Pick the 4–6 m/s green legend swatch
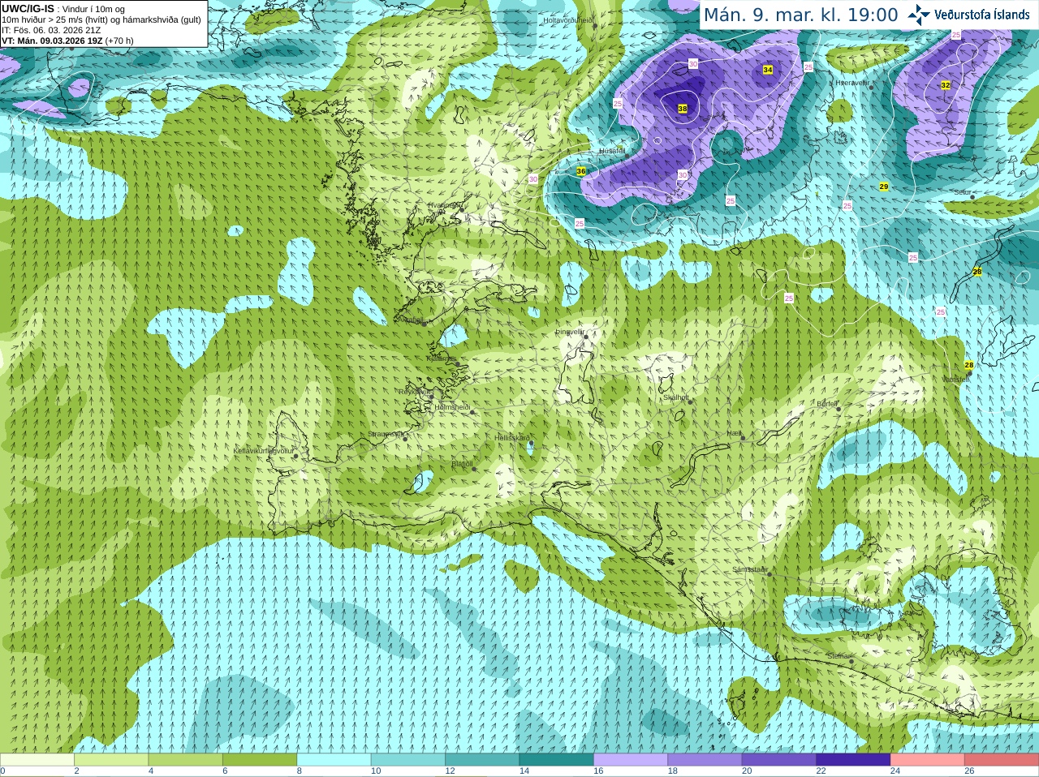 (x=185, y=760)
